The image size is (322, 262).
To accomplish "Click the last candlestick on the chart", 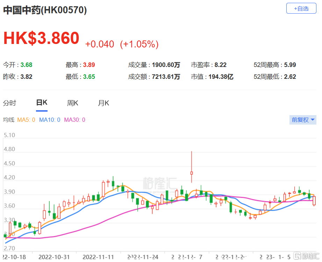I will click(x=314, y=201).
